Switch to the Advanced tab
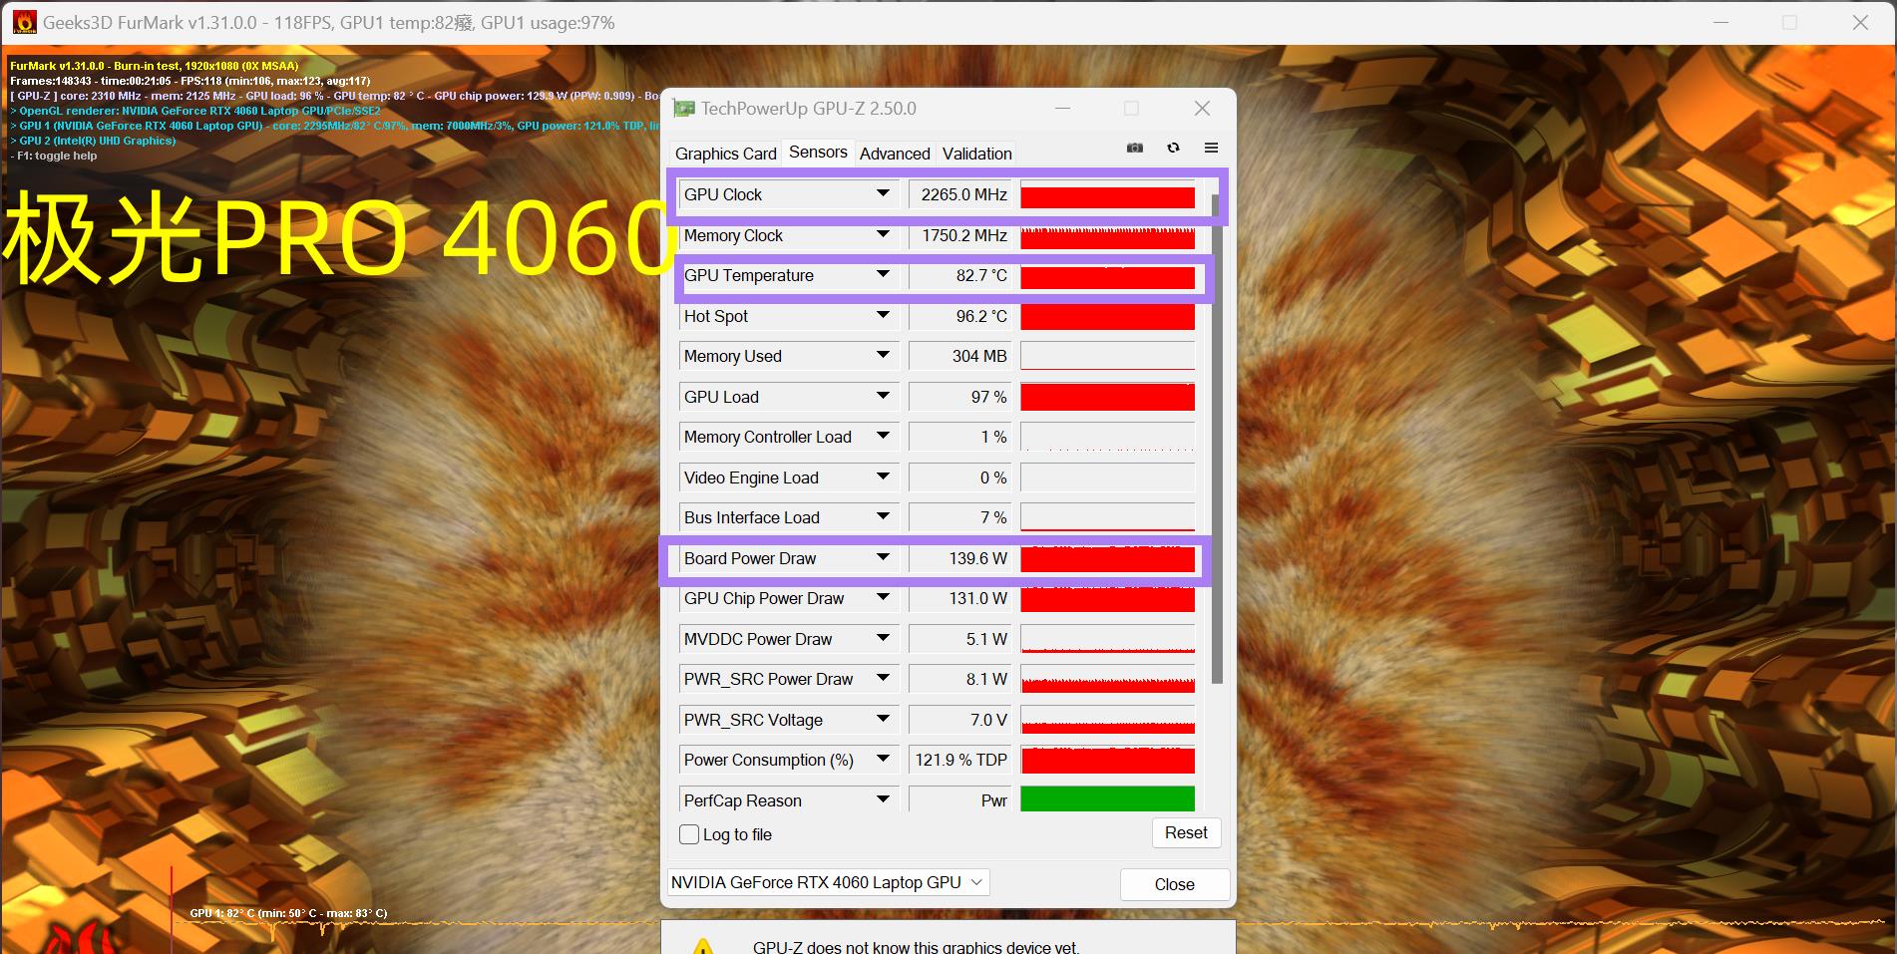 895,154
